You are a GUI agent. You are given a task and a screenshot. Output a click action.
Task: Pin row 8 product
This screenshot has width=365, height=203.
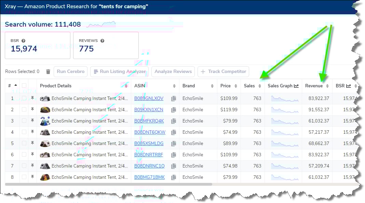point(32,177)
